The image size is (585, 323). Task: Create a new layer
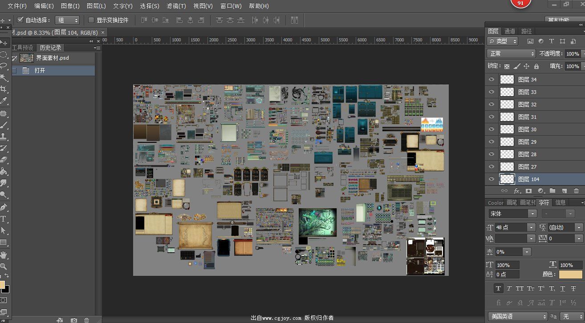[564, 190]
